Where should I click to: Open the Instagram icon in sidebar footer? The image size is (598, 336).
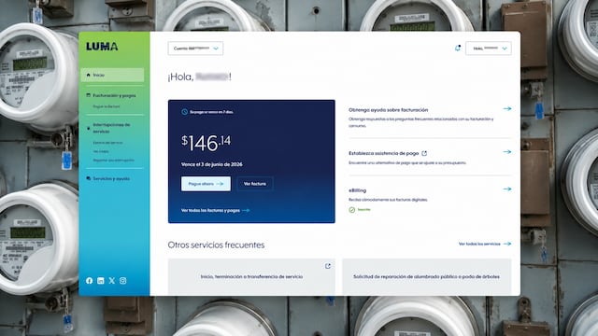tap(122, 281)
